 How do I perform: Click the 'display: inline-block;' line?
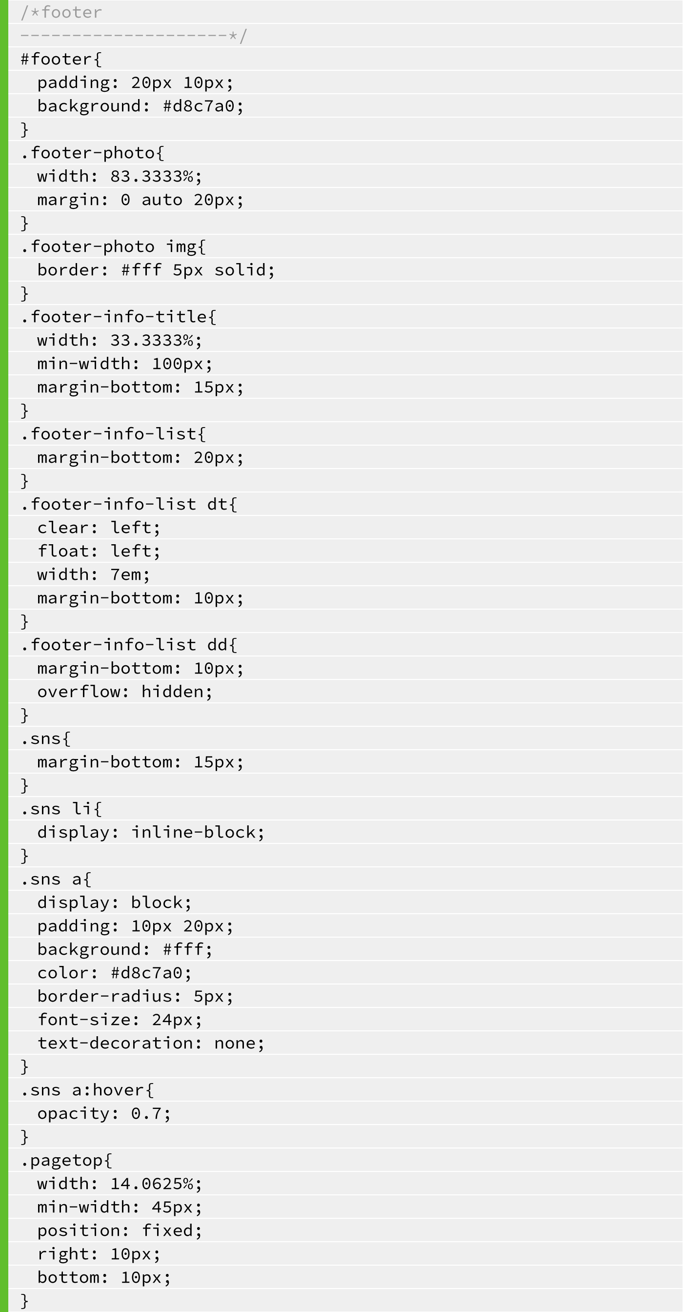pos(151,832)
